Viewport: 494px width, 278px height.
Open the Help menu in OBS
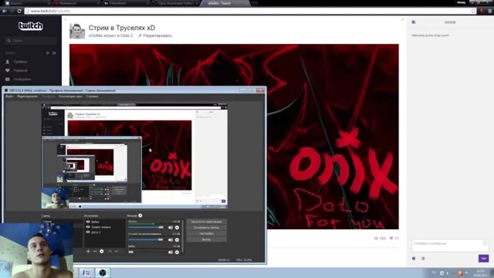coord(92,97)
